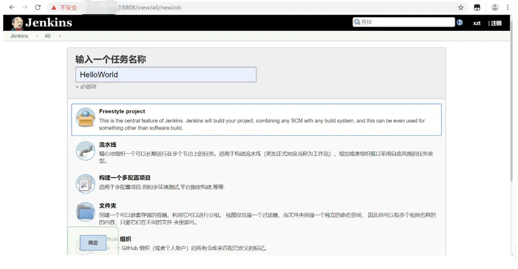This screenshot has height=269, width=518.
Task: Select the 文件夹 folder icon
Action: (x=86, y=212)
